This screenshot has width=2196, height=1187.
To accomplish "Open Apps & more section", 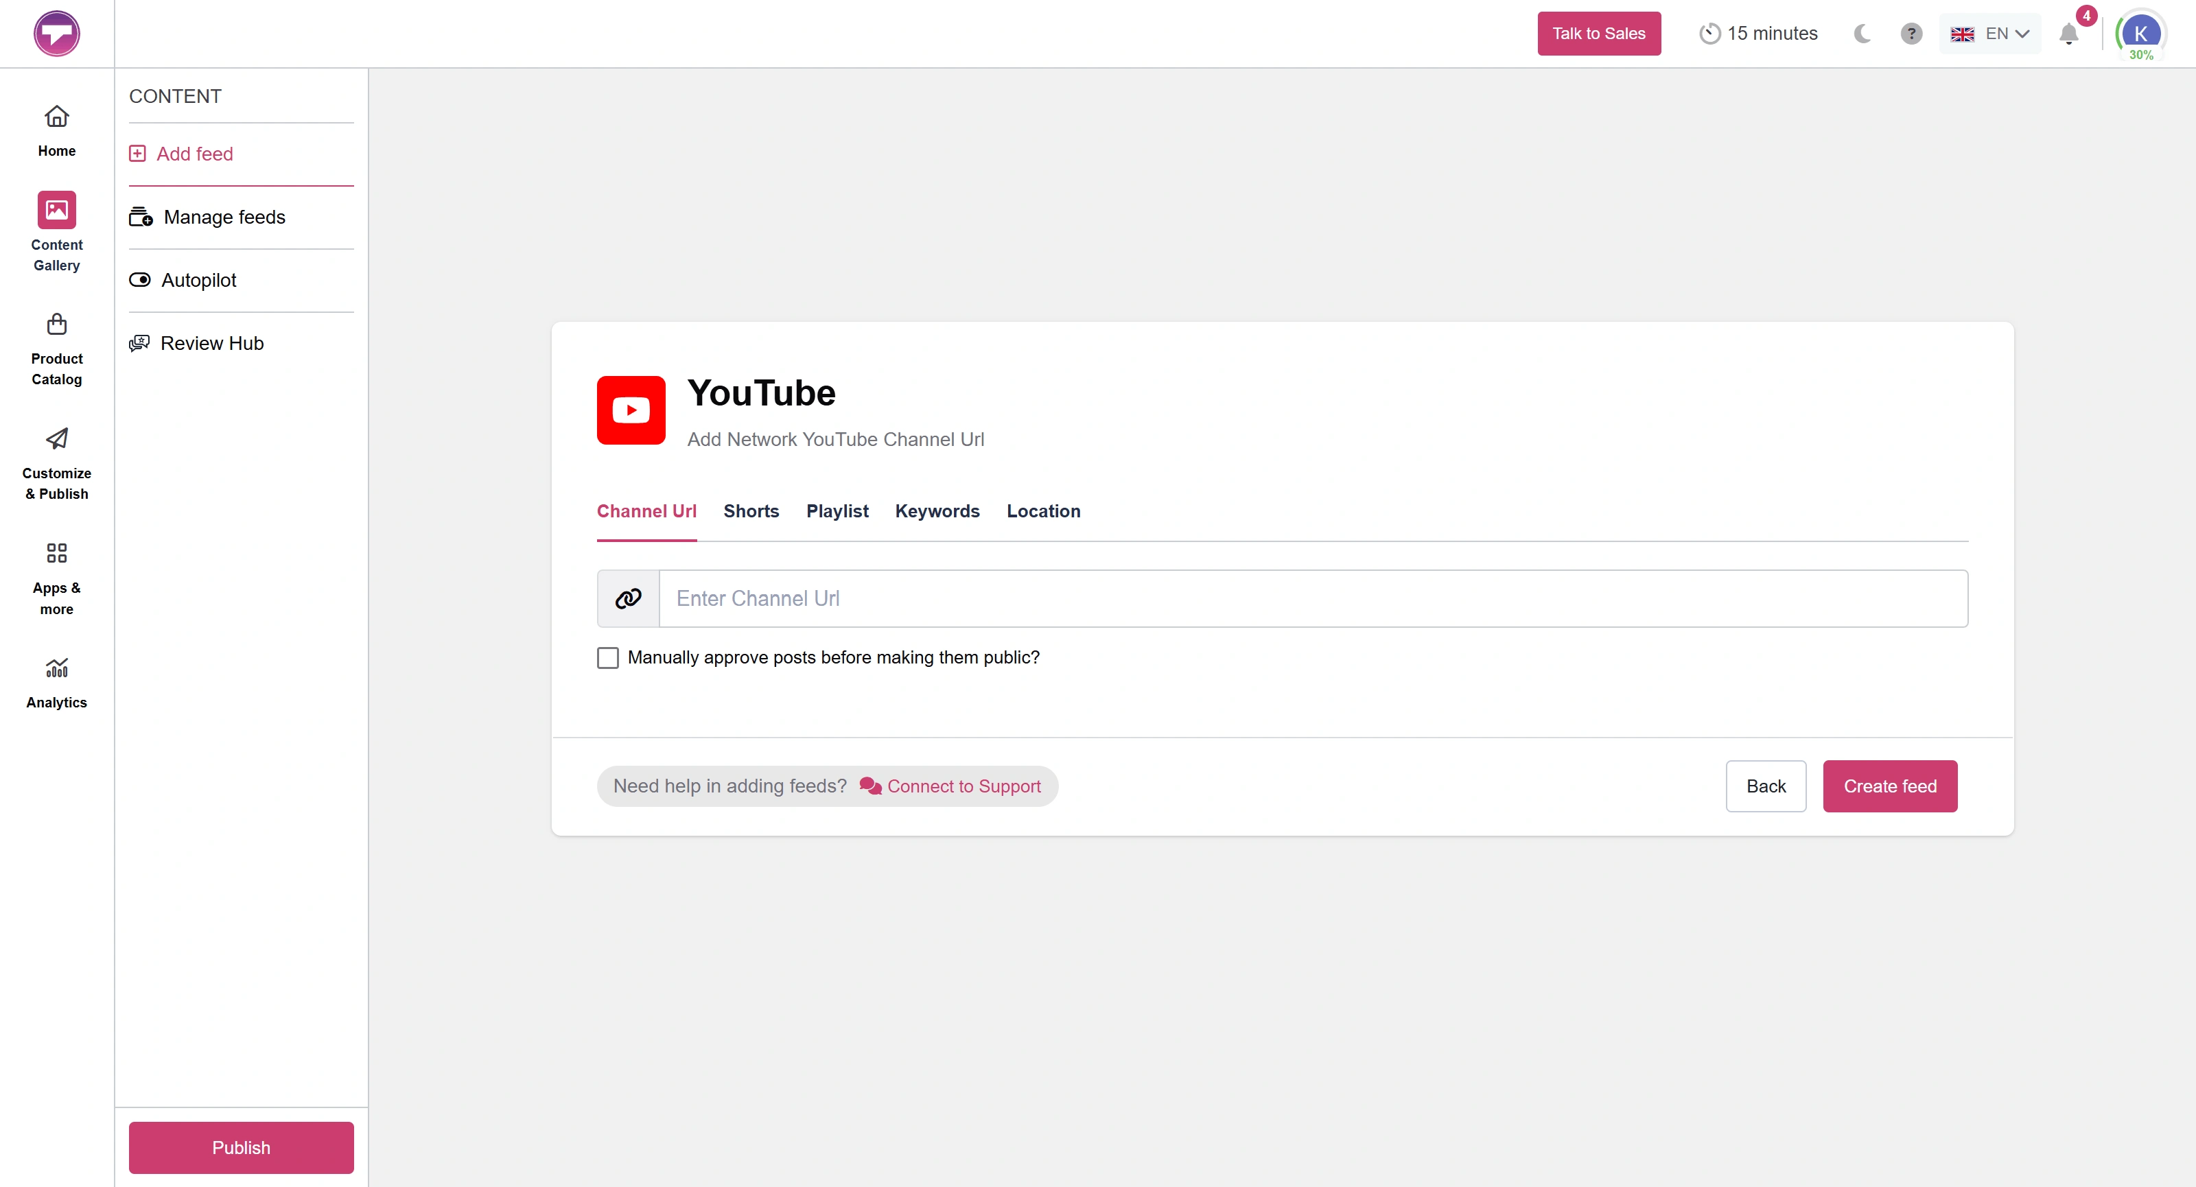I will point(56,578).
